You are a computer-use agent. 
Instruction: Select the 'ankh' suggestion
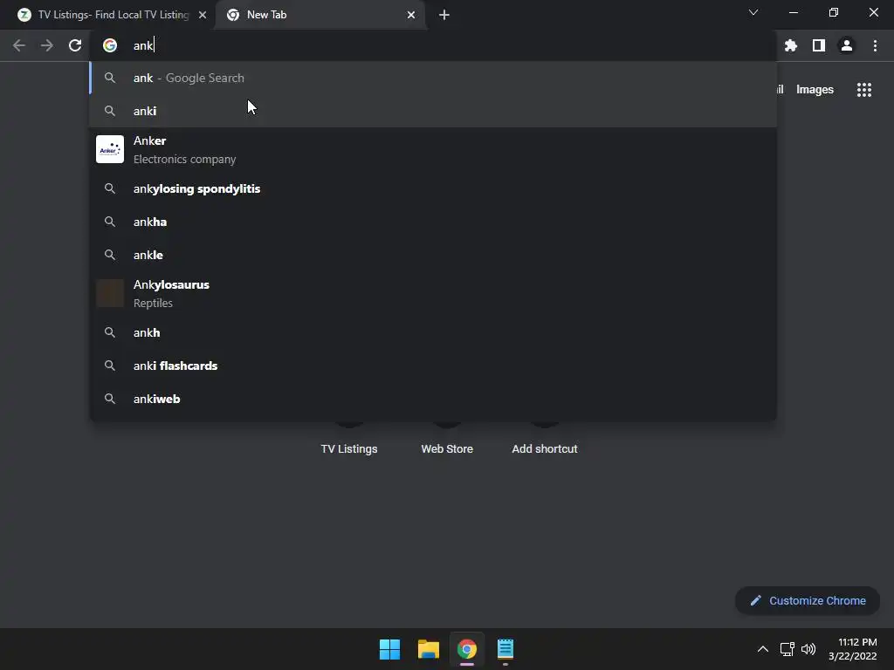433,332
